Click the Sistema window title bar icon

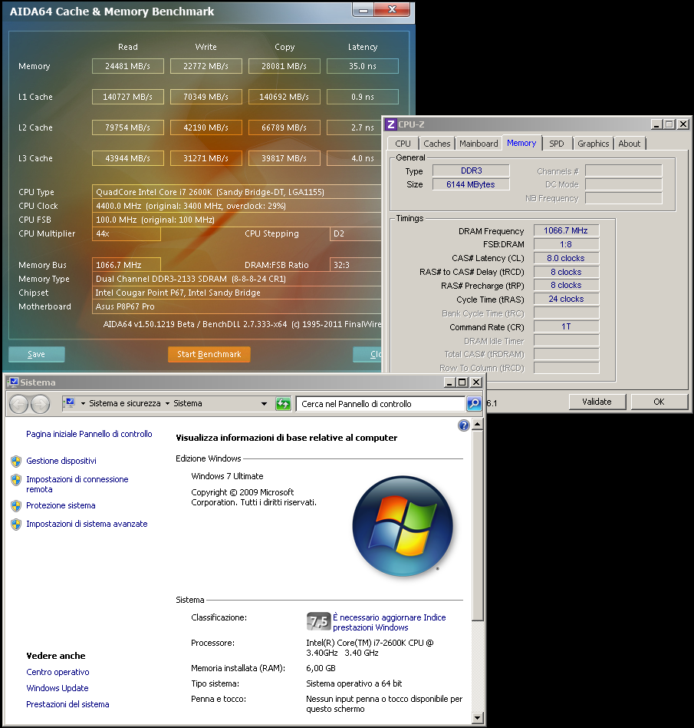pyautogui.click(x=13, y=382)
